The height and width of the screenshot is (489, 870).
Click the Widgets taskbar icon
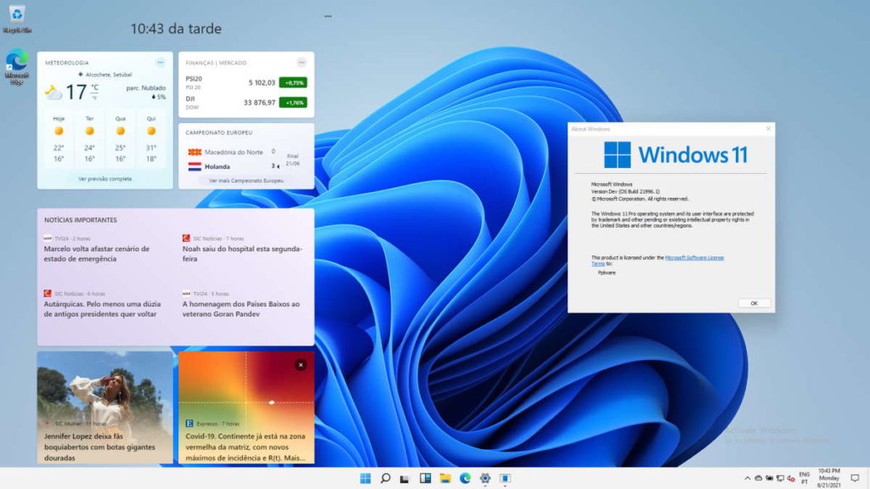(425, 478)
